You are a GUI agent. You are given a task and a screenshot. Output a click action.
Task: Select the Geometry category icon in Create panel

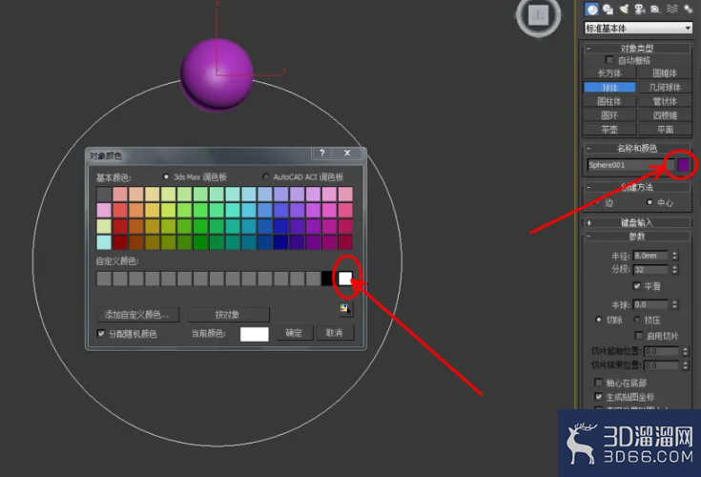(592, 10)
